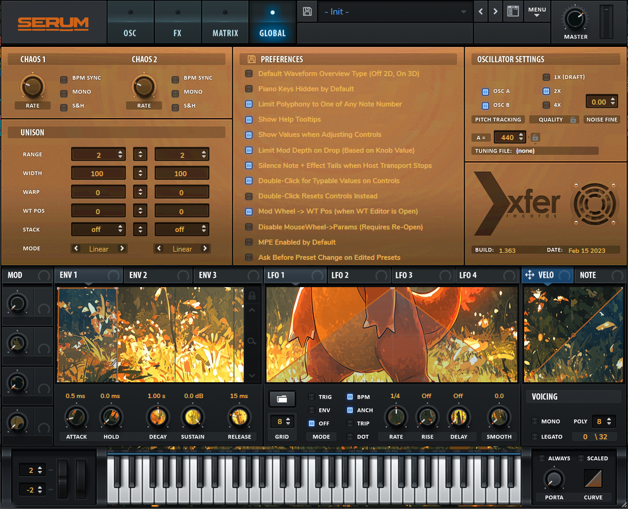628x509 pixels.
Task: Switch to the MATRIX tab
Action: point(225,22)
